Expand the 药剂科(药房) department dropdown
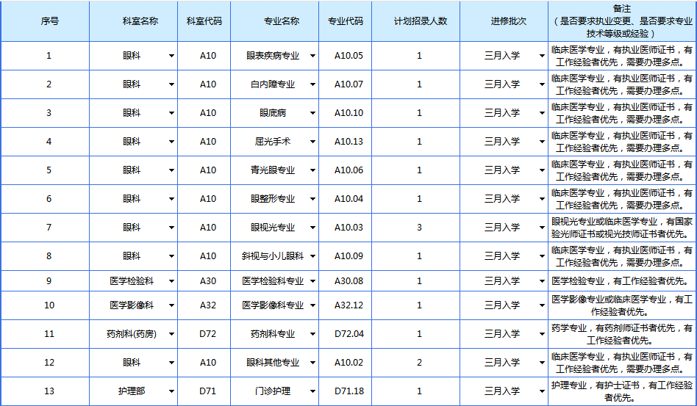The image size is (697, 406). [171, 334]
